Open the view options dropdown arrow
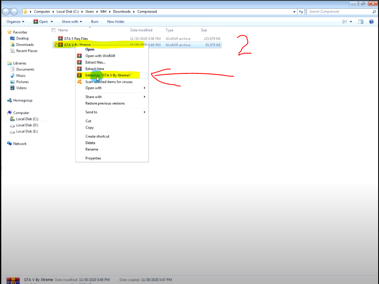This screenshot has width=379, height=284. pyautogui.click(x=351, y=21)
